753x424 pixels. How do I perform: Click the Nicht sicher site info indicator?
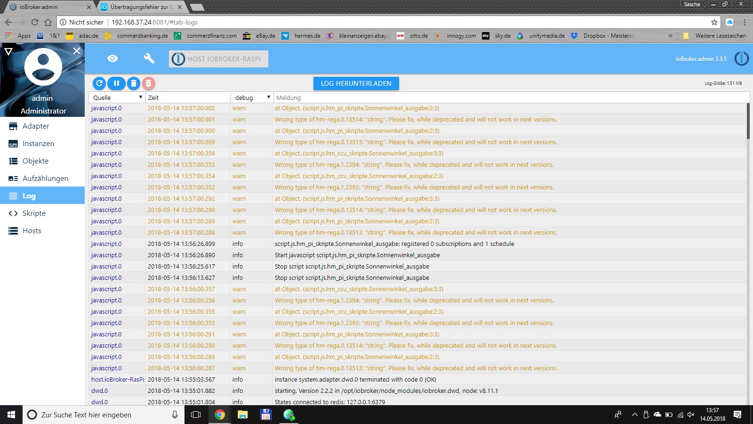click(81, 22)
